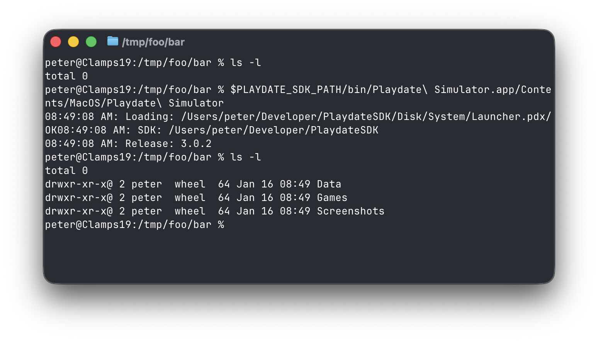
Task: Click the 'peter' owner name on the Data row
Action: (x=147, y=184)
